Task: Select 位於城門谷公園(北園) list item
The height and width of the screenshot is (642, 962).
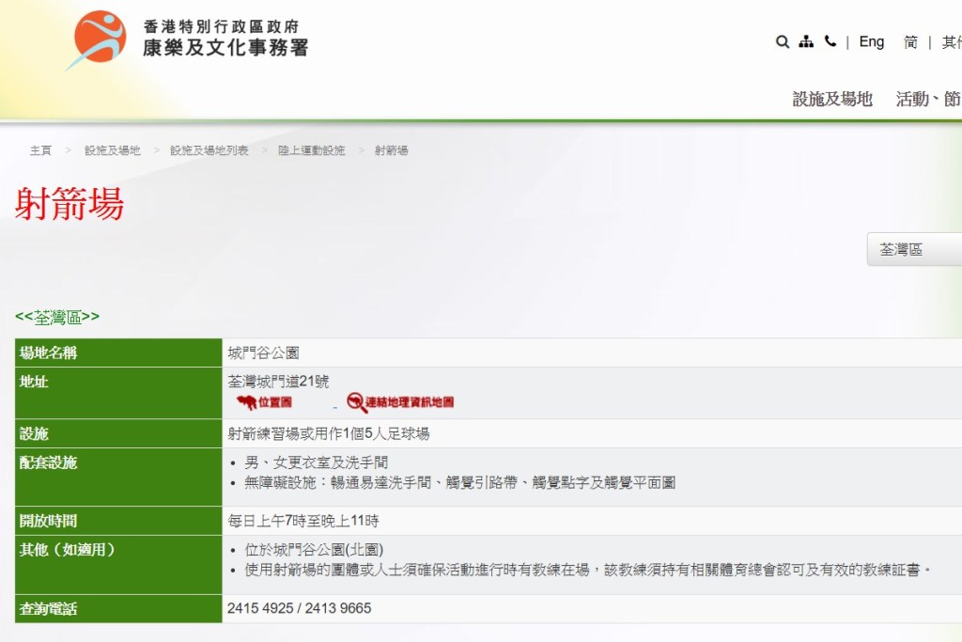Action: coord(314,550)
